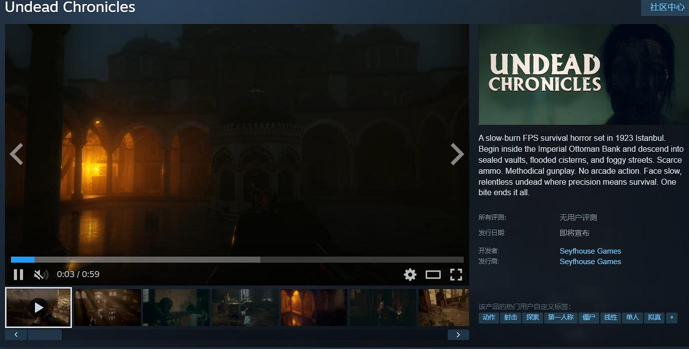The width and height of the screenshot is (689, 349).
Task: Enter fullscreen video mode
Action: click(456, 274)
